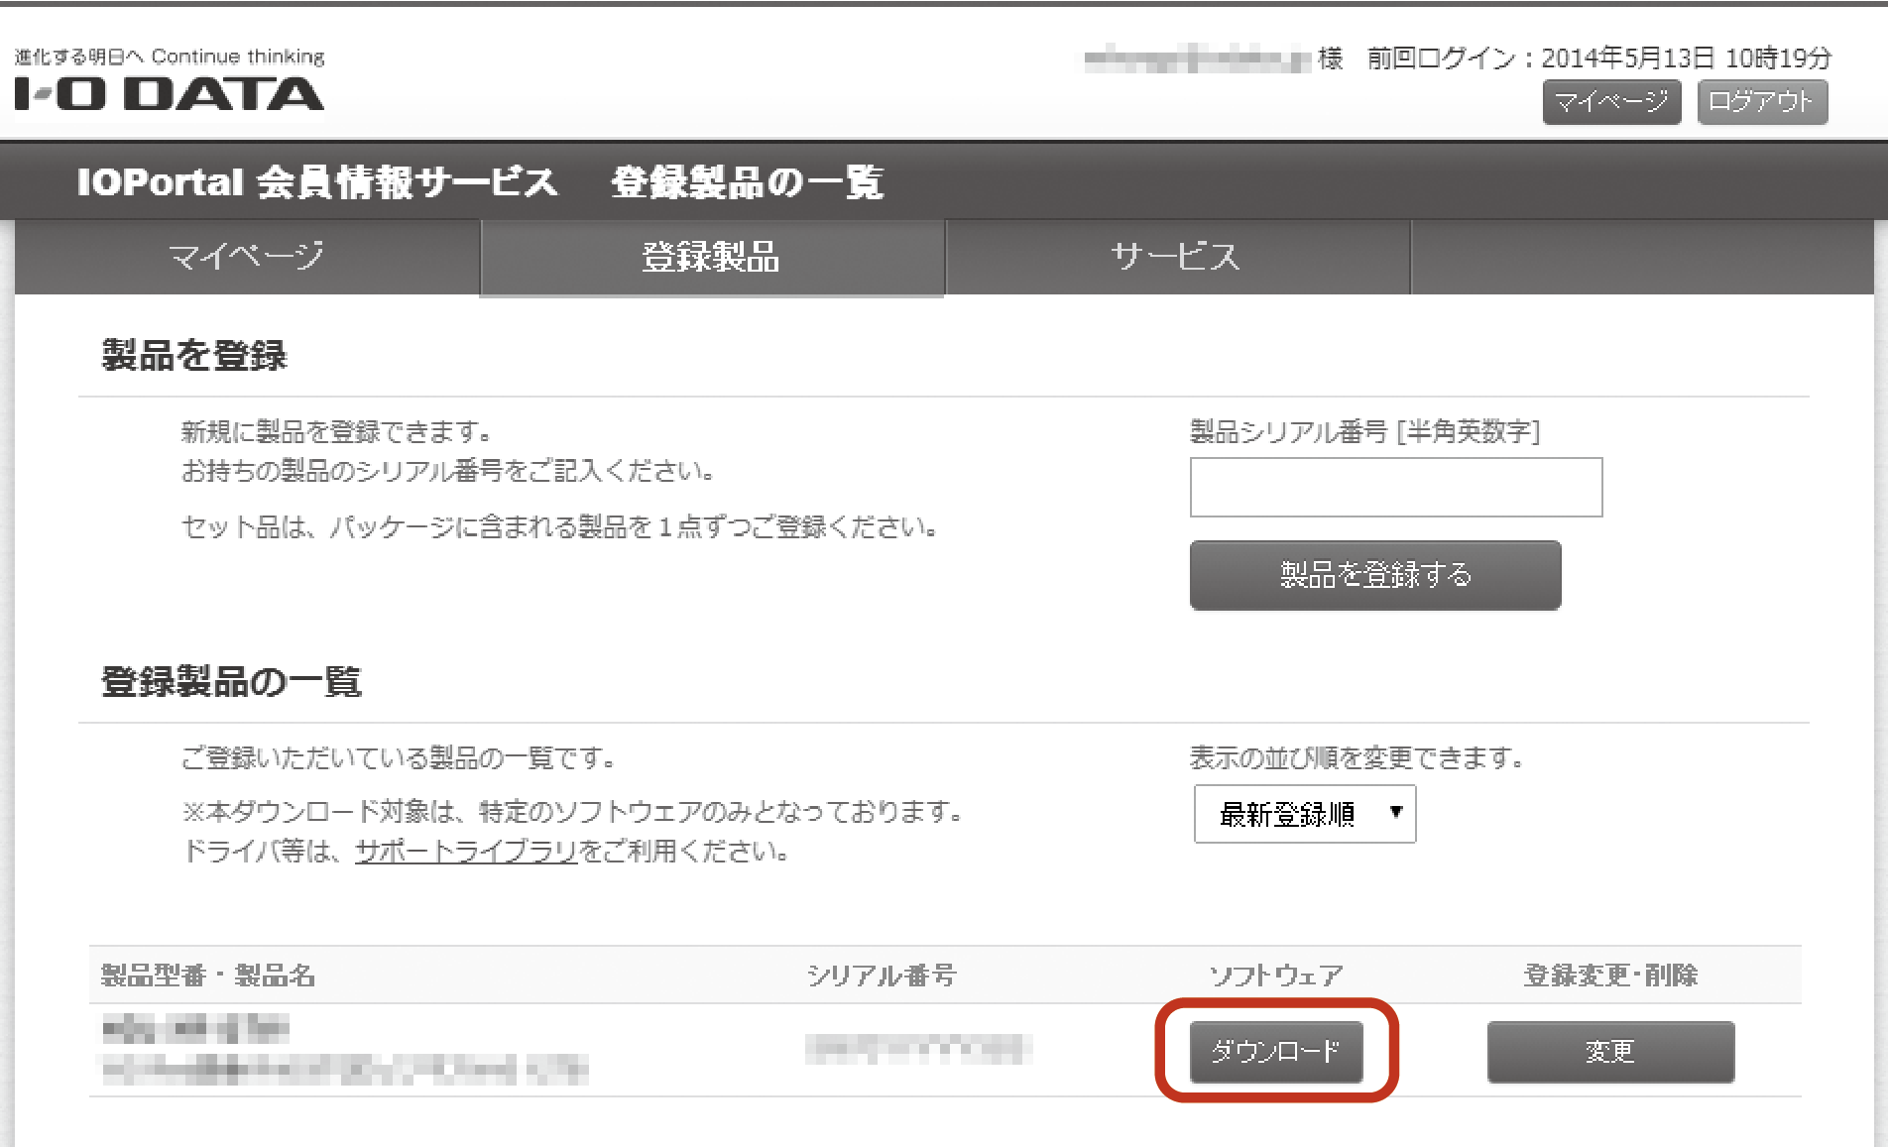Click the 製品型番・製品名 column header
The image size is (1889, 1148).
208,976
